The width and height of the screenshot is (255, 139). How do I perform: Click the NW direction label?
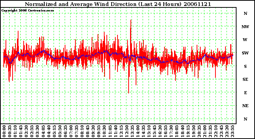pyautogui.click(x=245, y=27)
